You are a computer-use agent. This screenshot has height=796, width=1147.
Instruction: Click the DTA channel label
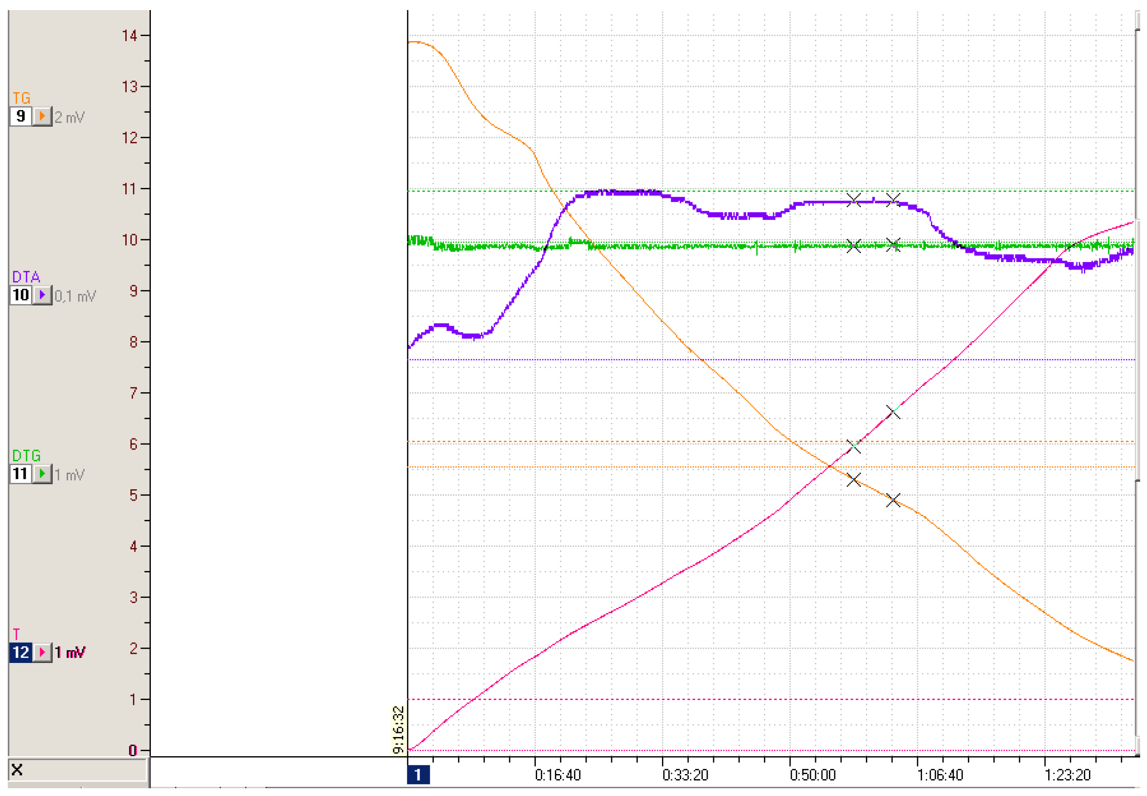click(26, 277)
